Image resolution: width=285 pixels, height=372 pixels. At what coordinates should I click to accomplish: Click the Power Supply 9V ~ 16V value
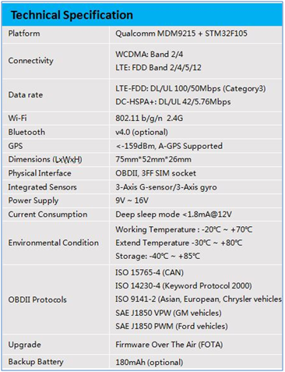tap(132, 200)
